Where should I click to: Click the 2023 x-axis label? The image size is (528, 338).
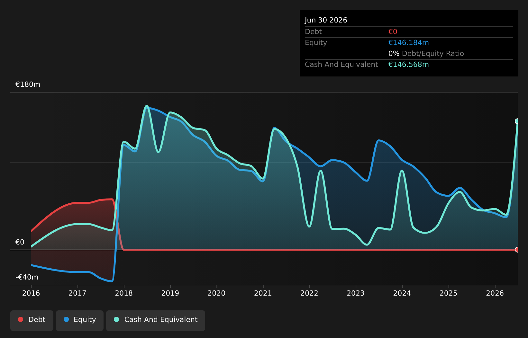click(x=356, y=293)
